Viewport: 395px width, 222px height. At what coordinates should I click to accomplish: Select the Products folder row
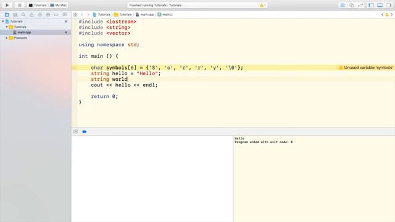point(36,38)
